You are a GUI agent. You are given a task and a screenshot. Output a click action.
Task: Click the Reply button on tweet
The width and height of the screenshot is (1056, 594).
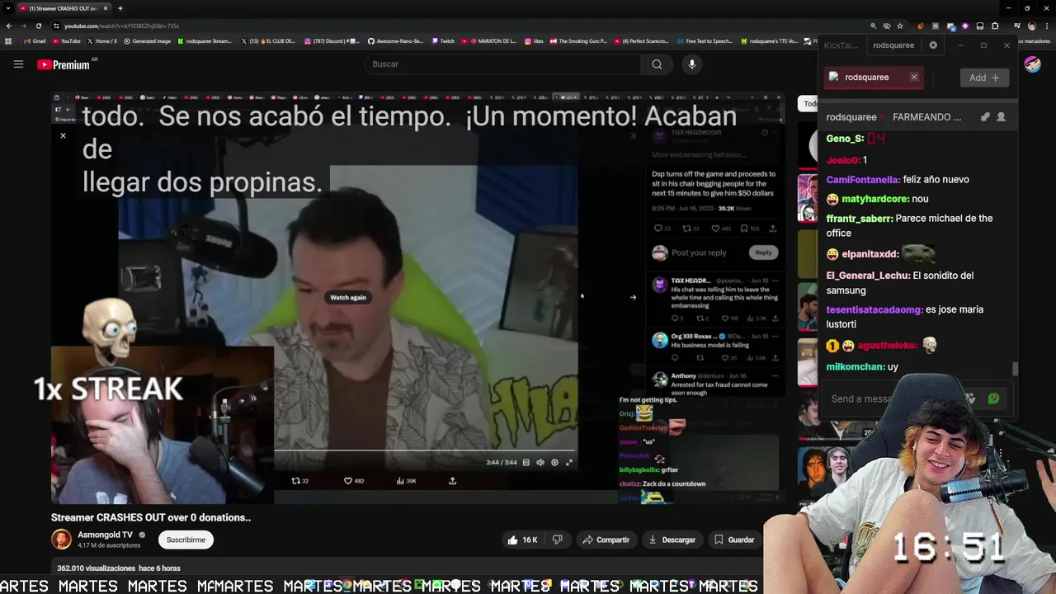point(763,252)
